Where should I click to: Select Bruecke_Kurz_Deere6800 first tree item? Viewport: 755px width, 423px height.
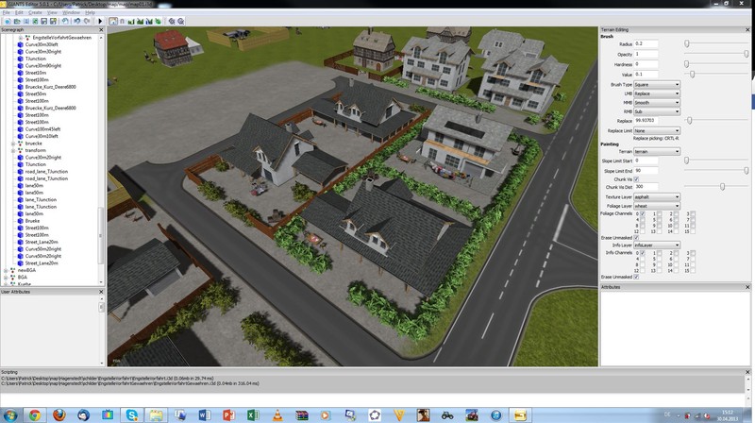(x=51, y=87)
